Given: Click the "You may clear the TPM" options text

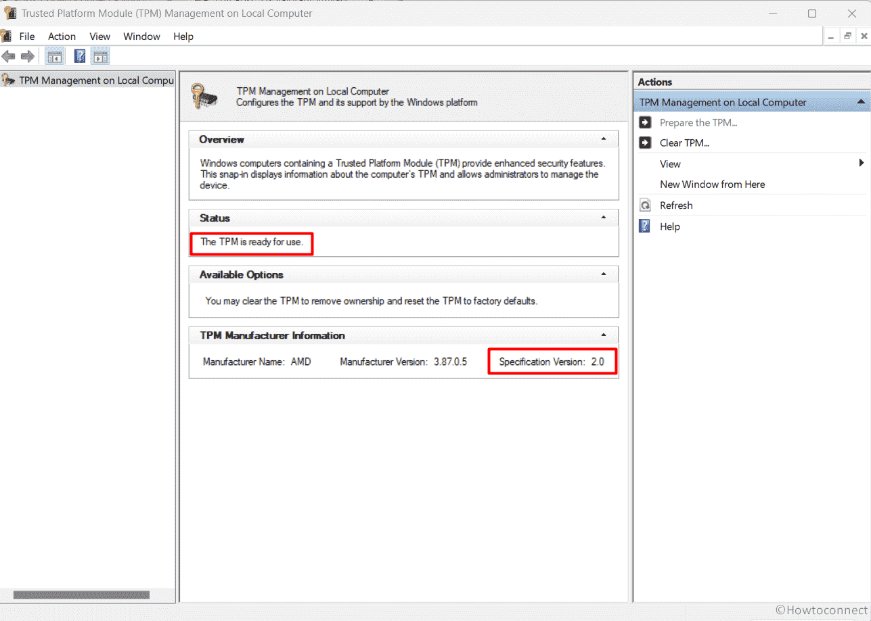Looking at the screenshot, I should [x=372, y=301].
